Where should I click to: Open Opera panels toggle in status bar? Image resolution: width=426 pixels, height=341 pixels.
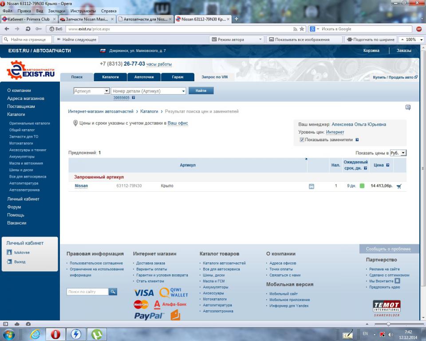point(6,324)
